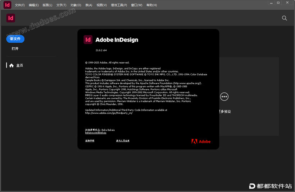
Task: Close the InDesign window
Action: tap(287, 3)
